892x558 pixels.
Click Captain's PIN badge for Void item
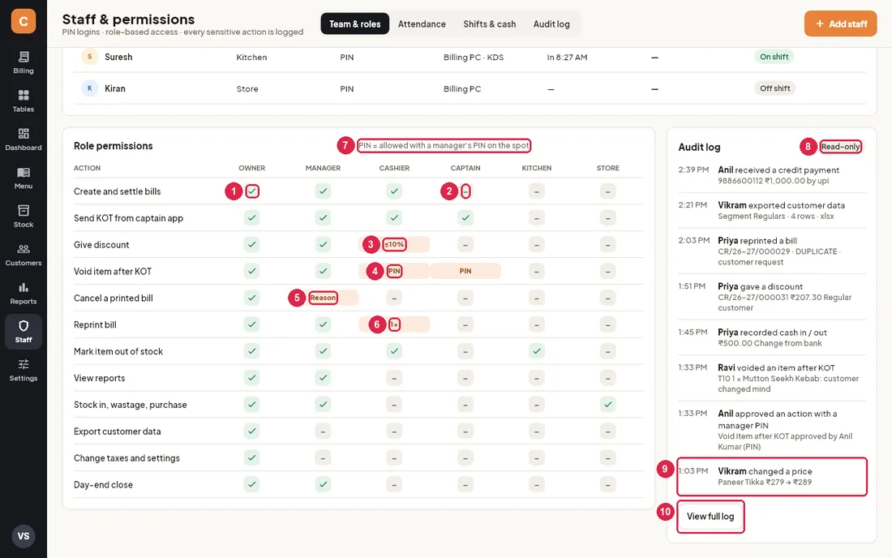click(x=465, y=272)
